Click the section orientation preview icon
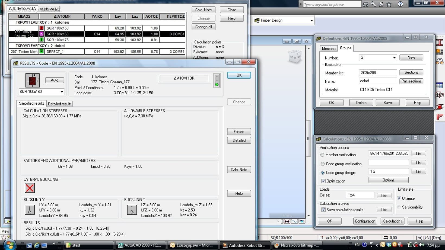Viewport: 445px width, 250px height. (x=32, y=80)
